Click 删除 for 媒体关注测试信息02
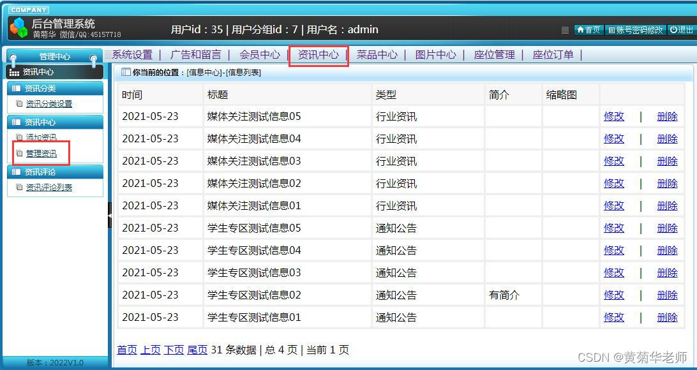The image size is (697, 370). pos(667,183)
